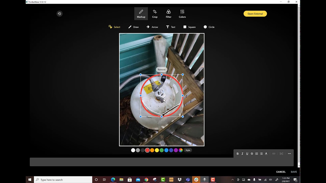Pick the light gray color swatch
Image resolution: width=326 pixels, height=183 pixels.
click(138, 150)
